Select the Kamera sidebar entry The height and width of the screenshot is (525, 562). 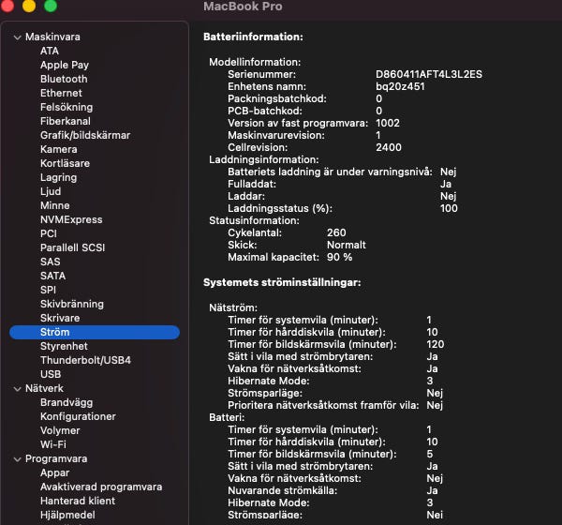[59, 149]
